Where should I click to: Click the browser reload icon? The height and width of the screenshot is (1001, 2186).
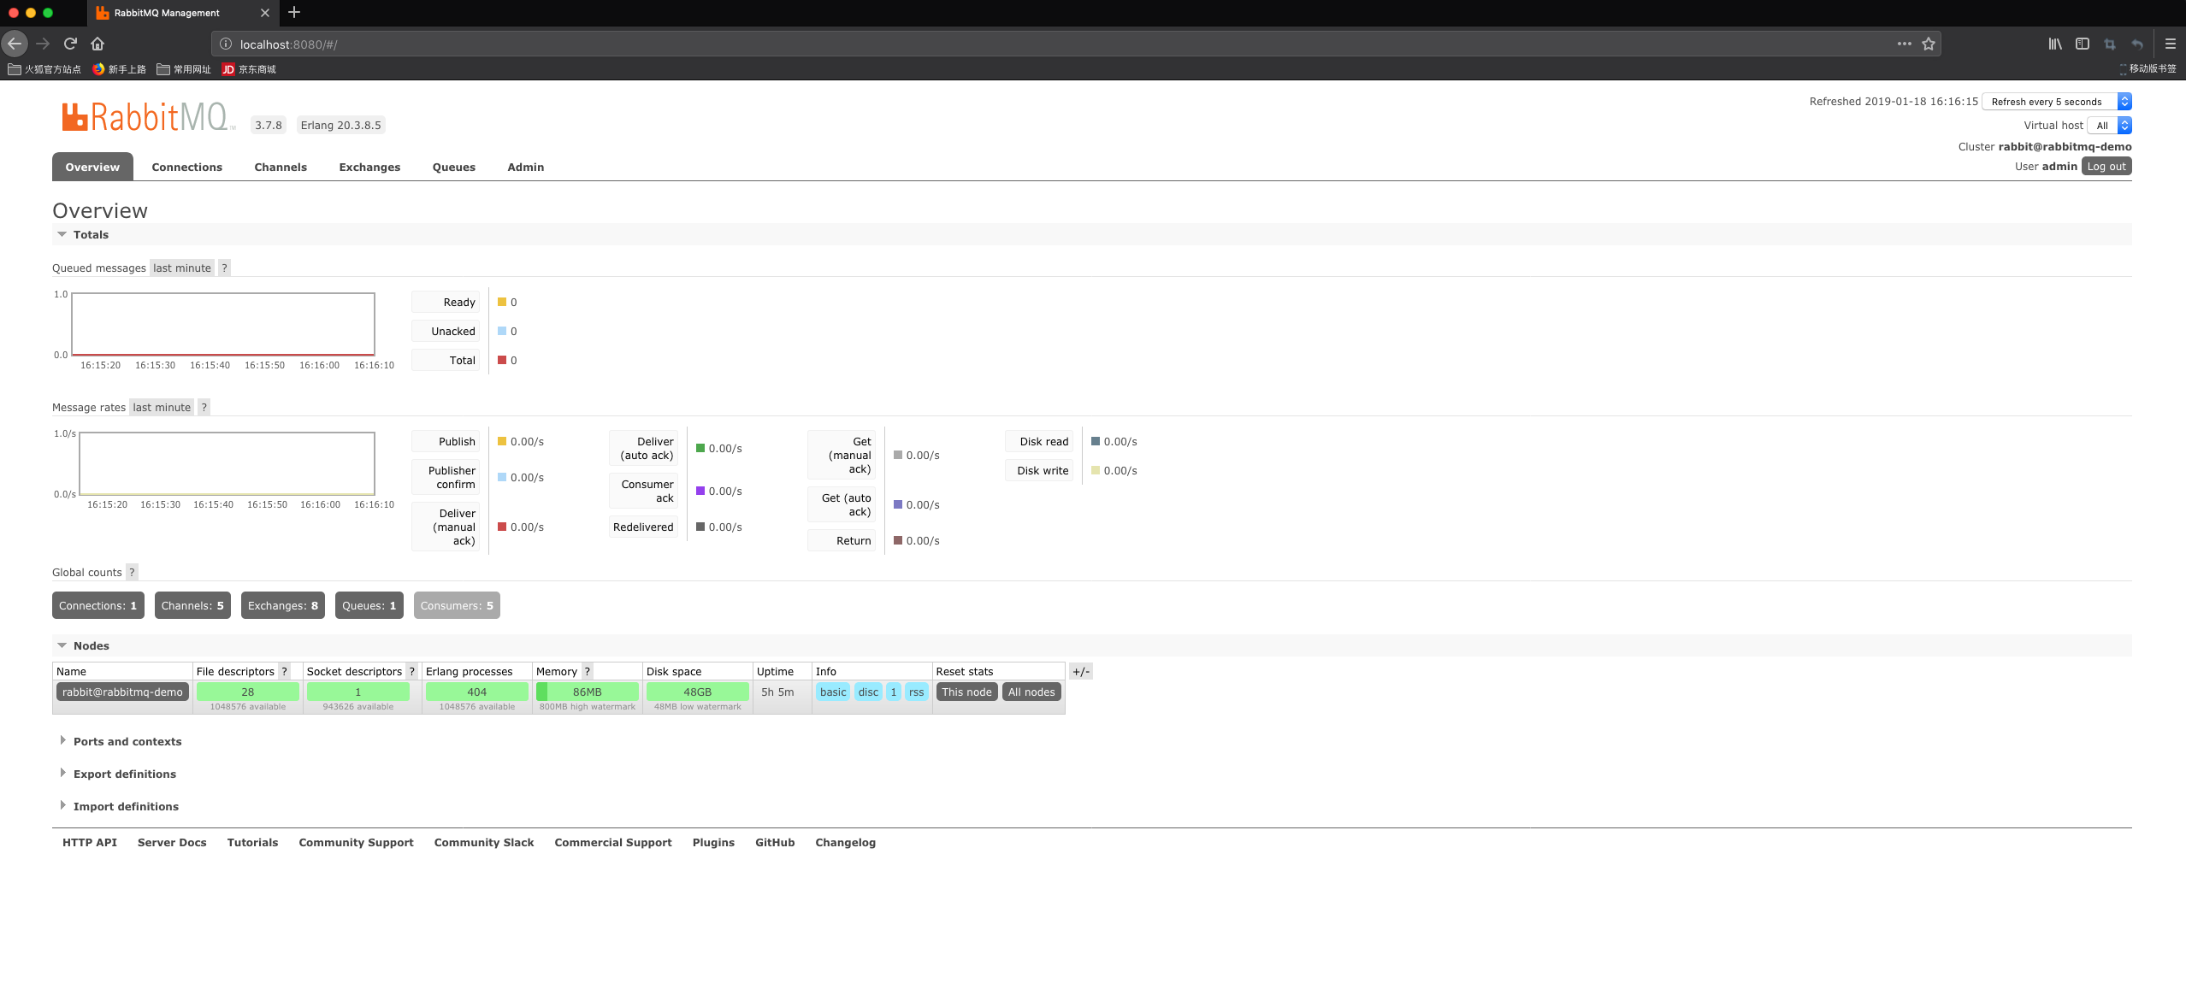[70, 44]
